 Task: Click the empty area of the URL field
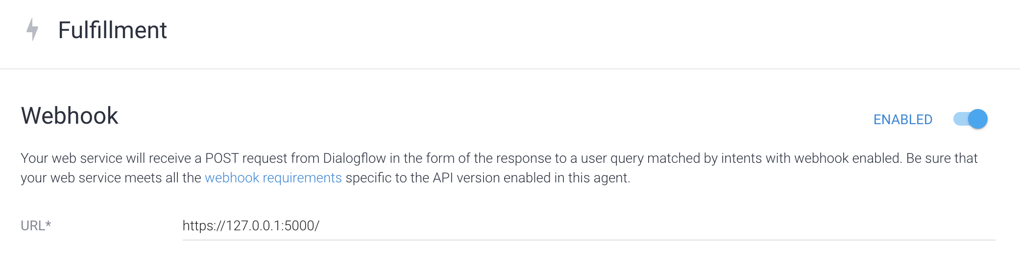(x=656, y=226)
